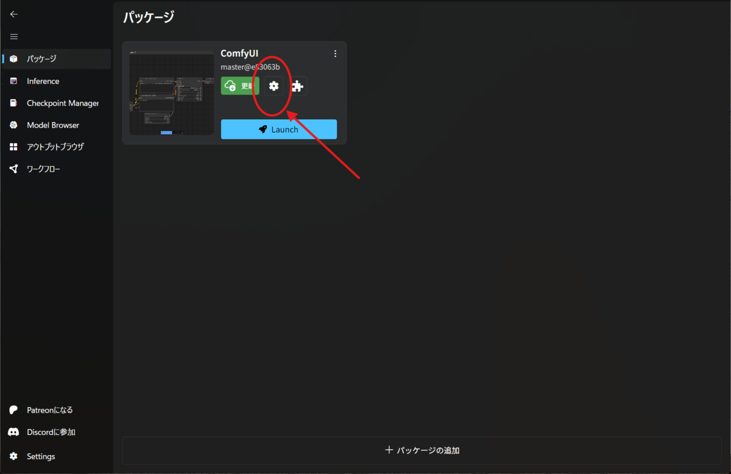Click パッケージの追加 button

tap(422, 450)
